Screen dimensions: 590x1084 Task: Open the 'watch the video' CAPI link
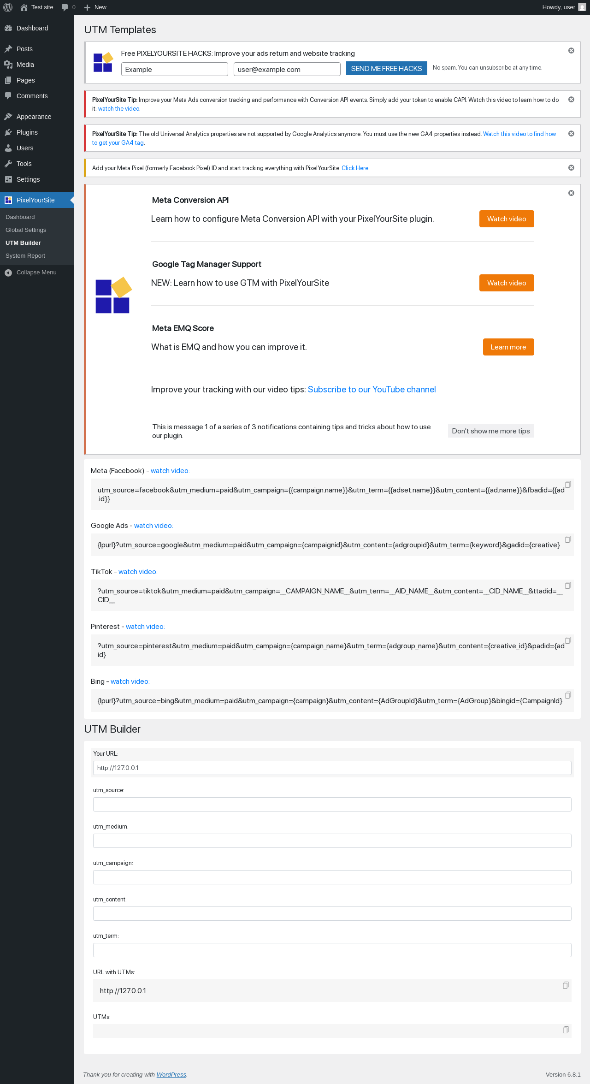(118, 109)
